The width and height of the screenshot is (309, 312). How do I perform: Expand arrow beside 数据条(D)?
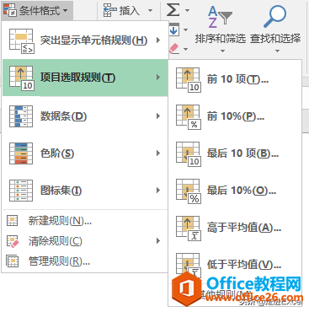158,116
